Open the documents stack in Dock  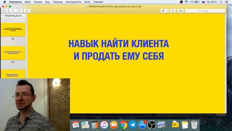point(185,125)
